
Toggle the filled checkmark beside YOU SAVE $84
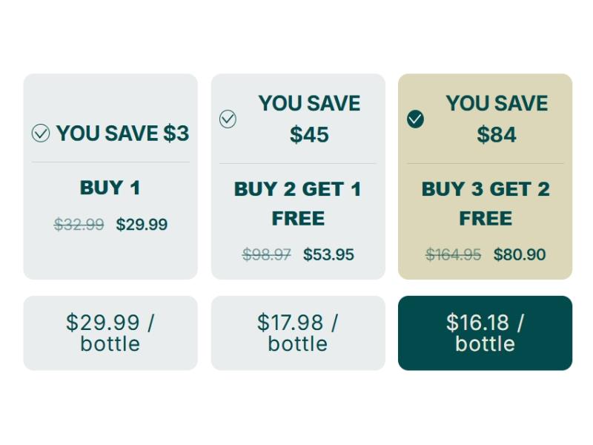[x=416, y=119]
